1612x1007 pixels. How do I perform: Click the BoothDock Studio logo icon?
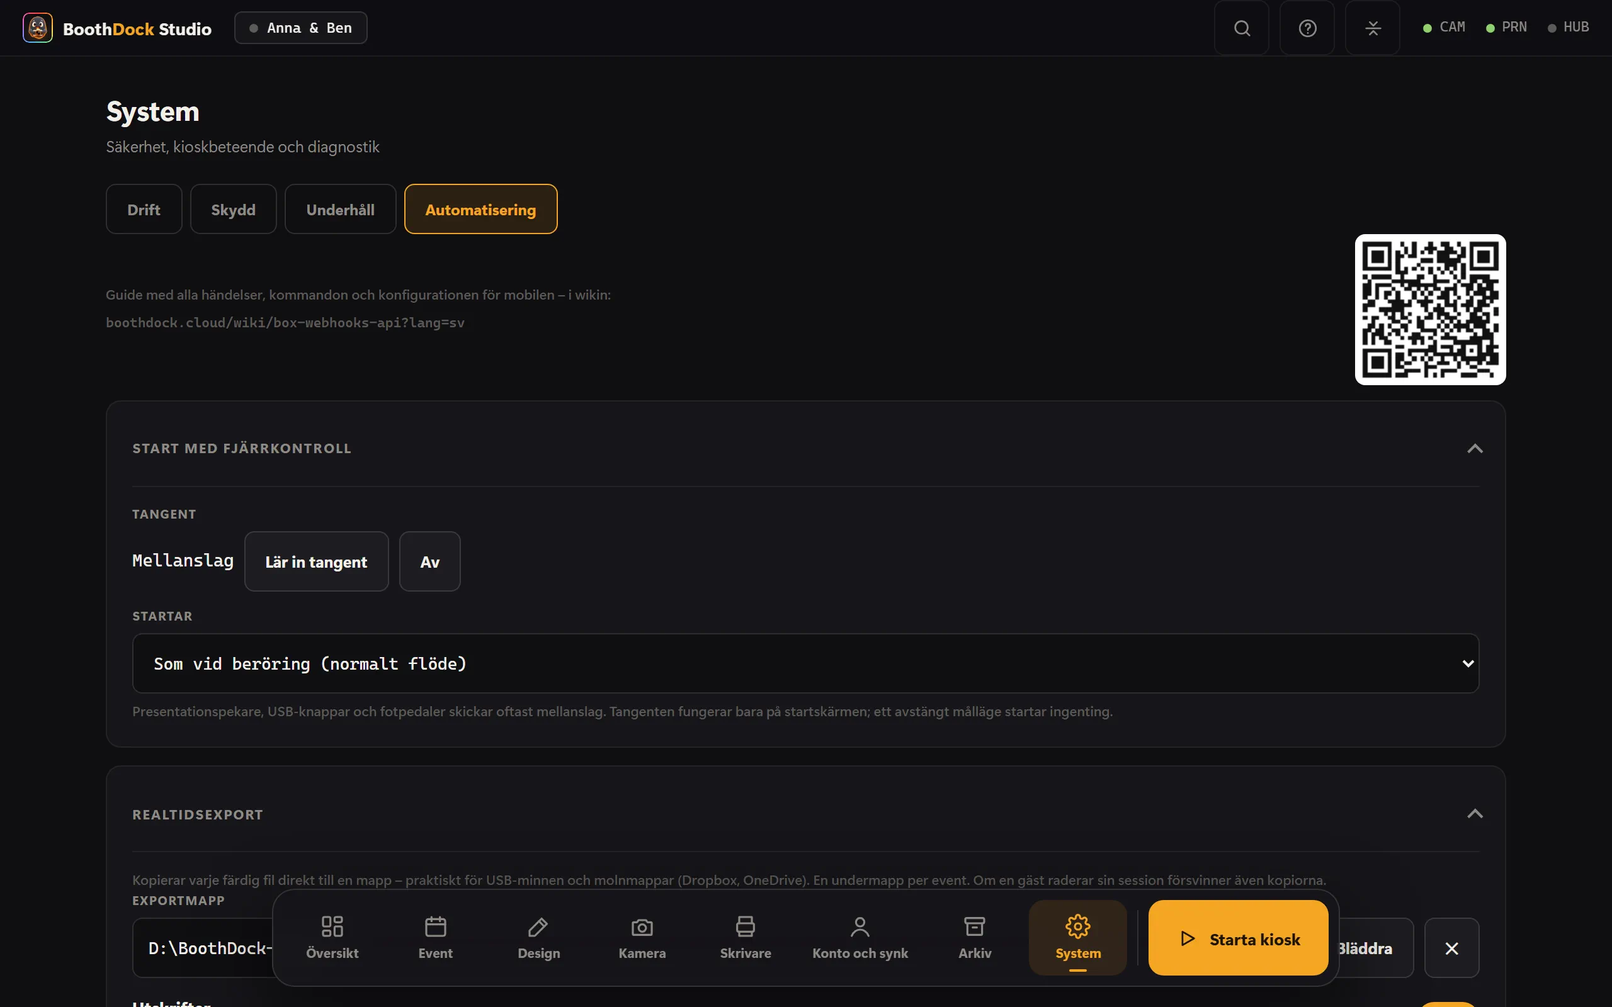click(37, 28)
